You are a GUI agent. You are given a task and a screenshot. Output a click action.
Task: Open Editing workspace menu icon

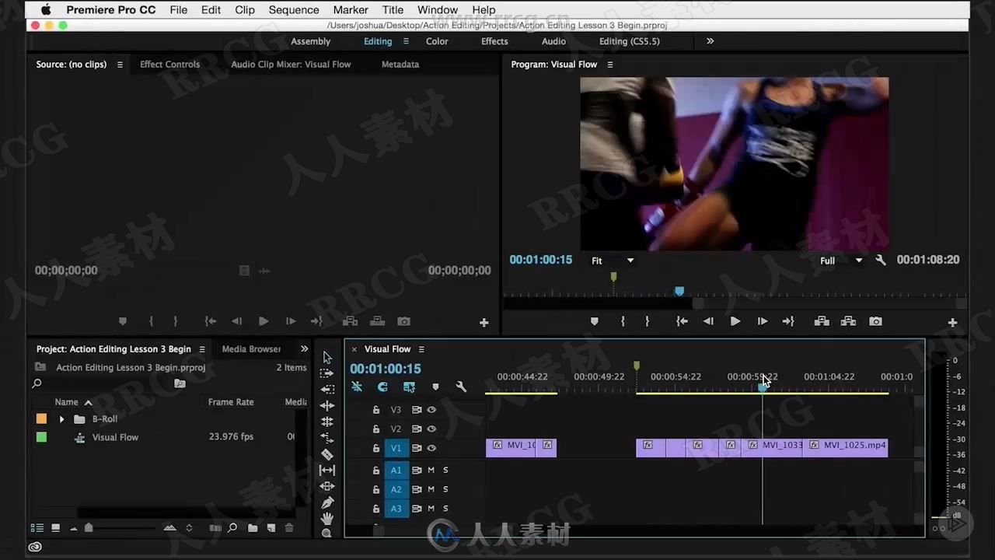point(405,41)
